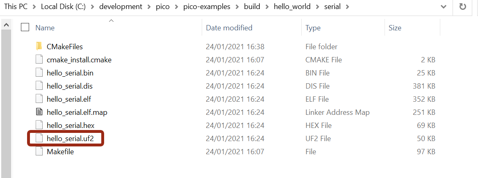The width and height of the screenshot is (478, 178).
Task: Click the cmake_install.cmake file icon
Action: click(39, 59)
